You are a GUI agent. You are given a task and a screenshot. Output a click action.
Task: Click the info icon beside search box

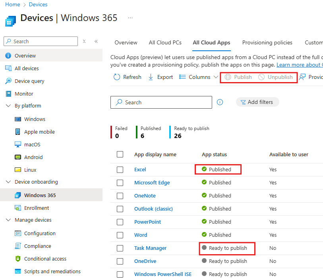[220, 102]
